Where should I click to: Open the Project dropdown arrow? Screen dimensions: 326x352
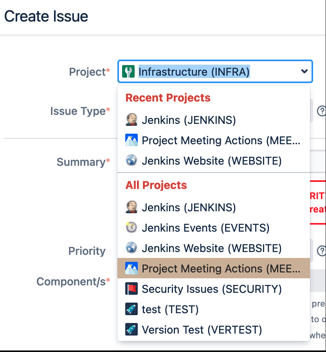[x=304, y=71]
